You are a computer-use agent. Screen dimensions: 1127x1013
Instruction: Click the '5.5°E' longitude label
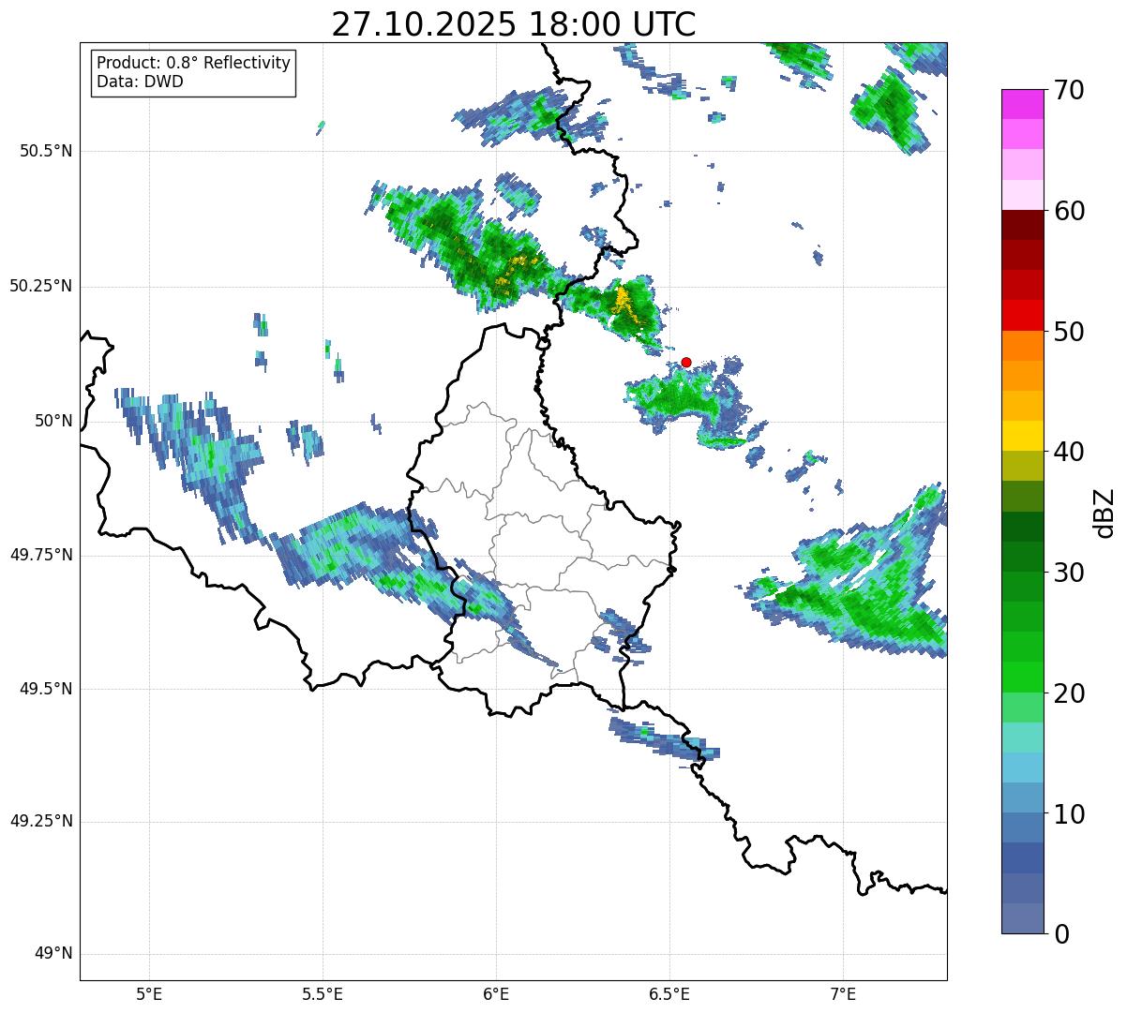(x=323, y=994)
